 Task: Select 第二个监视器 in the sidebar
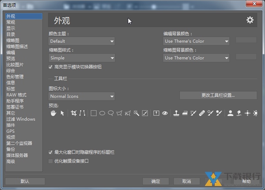click(x=24, y=143)
